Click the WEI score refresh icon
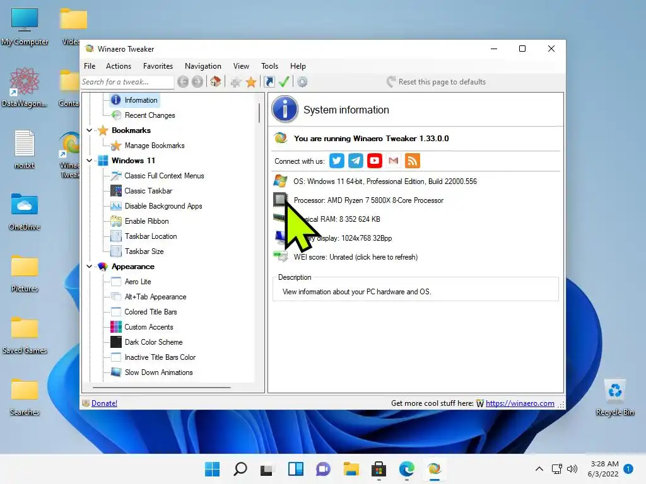646x484 pixels. click(x=281, y=256)
